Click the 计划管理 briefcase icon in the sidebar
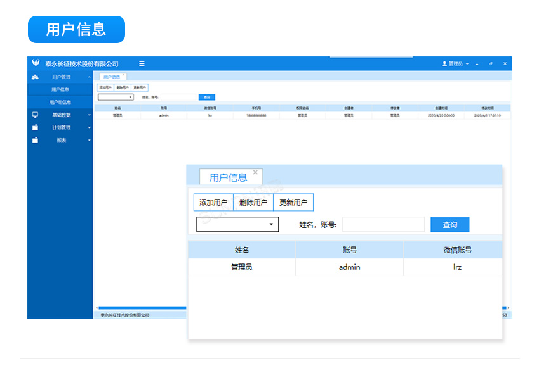546x380 pixels. coord(36,127)
